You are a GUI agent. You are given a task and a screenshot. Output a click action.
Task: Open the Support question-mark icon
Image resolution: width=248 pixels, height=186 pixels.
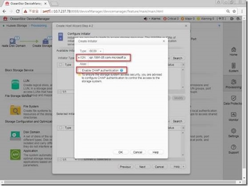coord(233,147)
